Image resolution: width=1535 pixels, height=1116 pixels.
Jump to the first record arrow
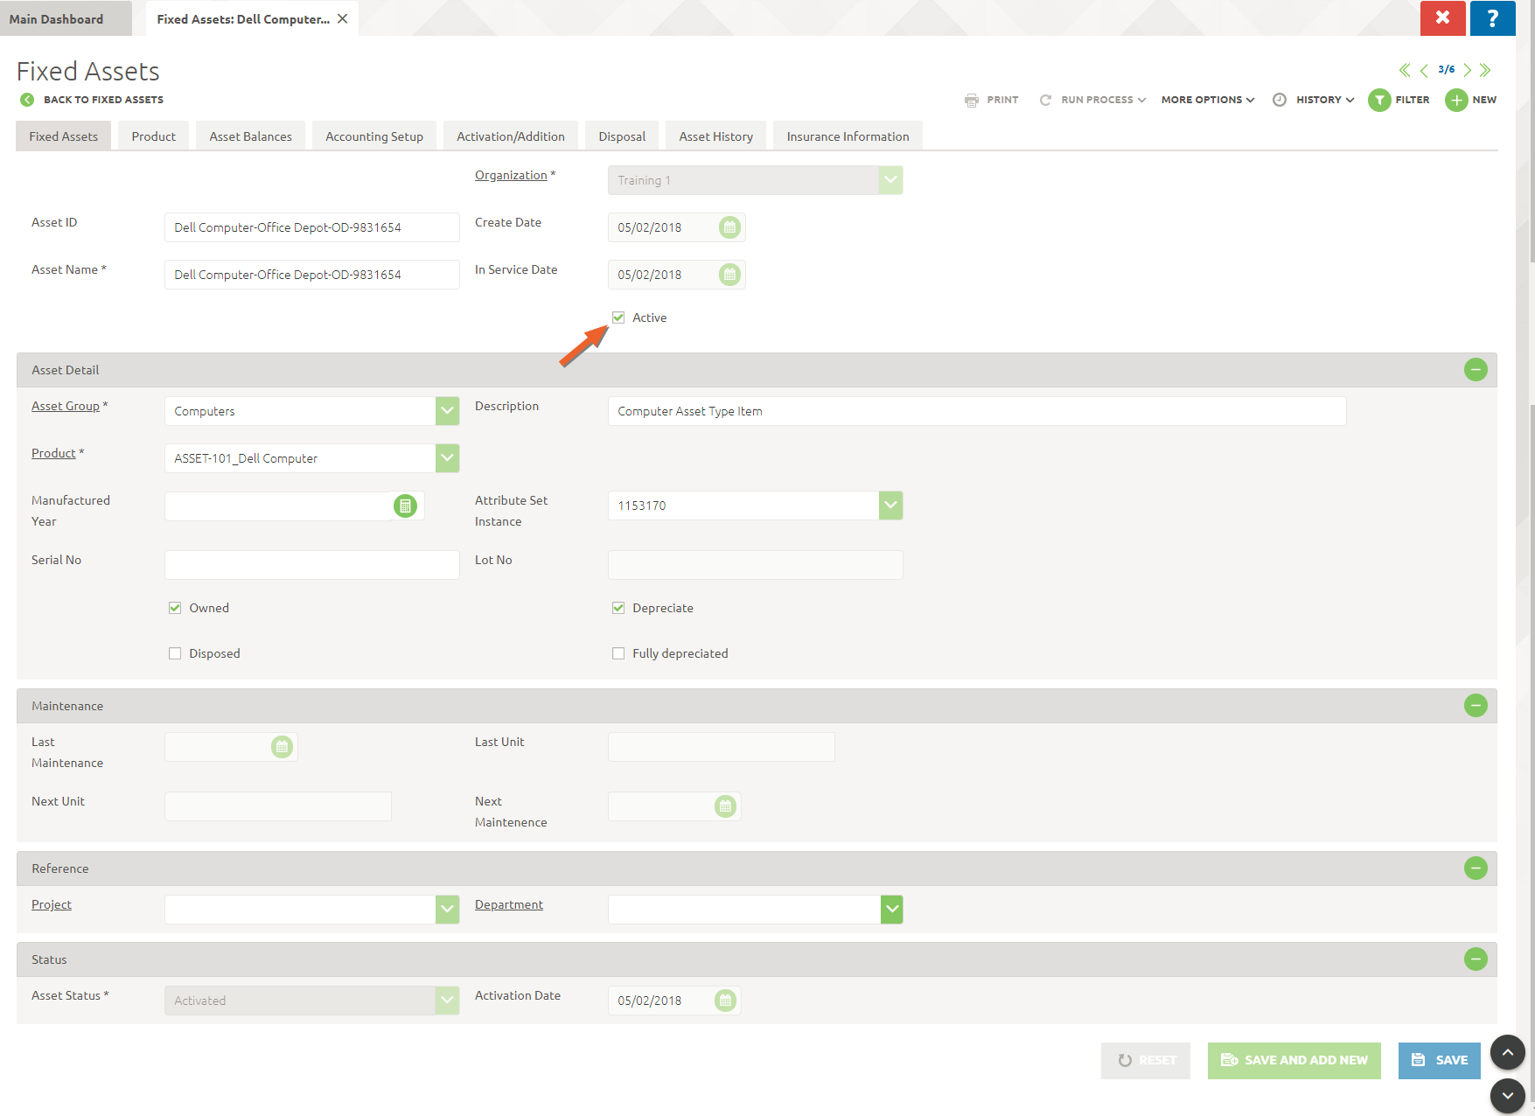pos(1404,70)
